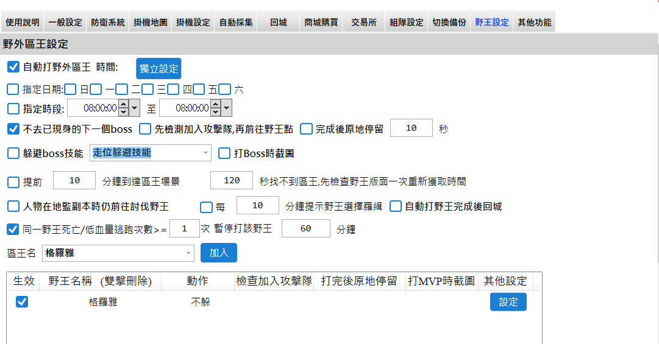Click 設定 button in 格羅雅 row
Image resolution: width=659 pixels, height=344 pixels.
tap(508, 302)
